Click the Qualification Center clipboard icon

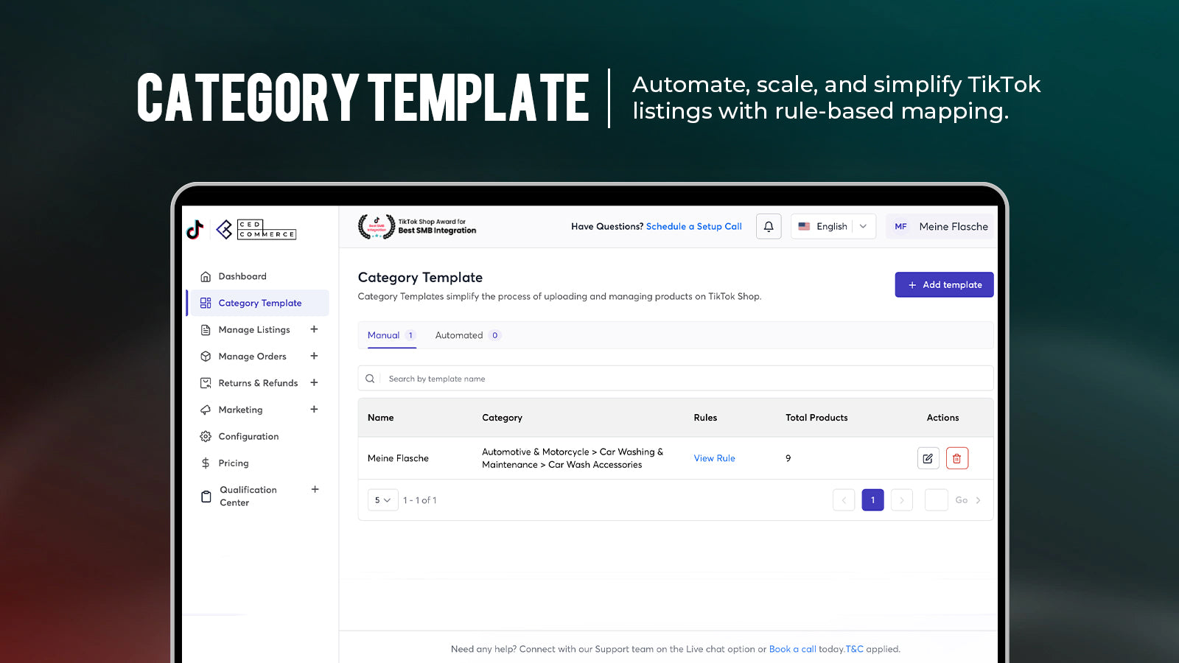point(206,497)
